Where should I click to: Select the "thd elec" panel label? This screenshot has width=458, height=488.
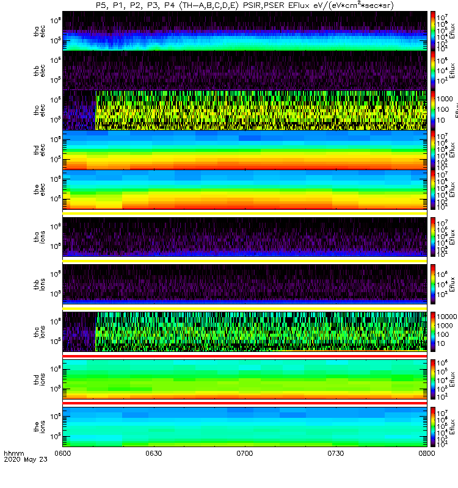point(39,149)
